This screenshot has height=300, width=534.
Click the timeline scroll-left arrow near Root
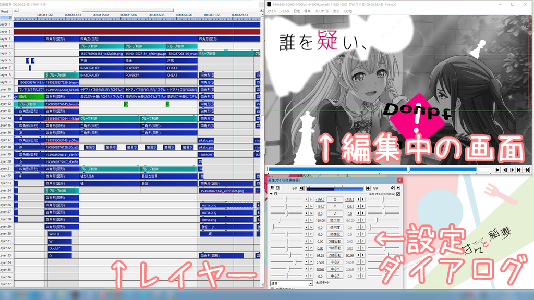pyautogui.click(x=16, y=10)
